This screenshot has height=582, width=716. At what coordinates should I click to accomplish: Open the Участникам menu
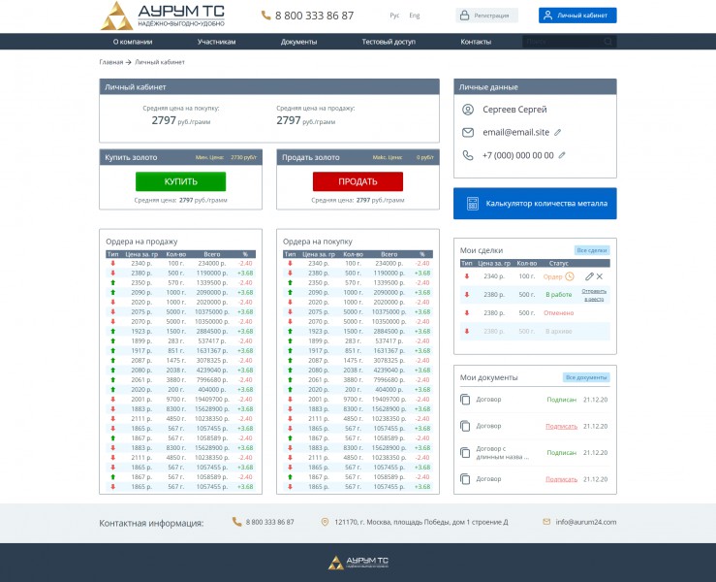pos(216,42)
